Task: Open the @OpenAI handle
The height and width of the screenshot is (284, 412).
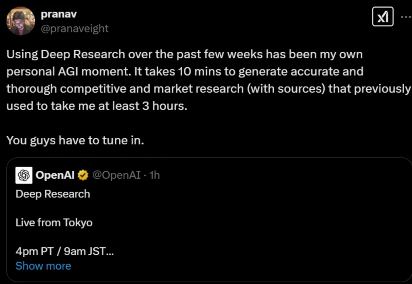Action: click(116, 175)
